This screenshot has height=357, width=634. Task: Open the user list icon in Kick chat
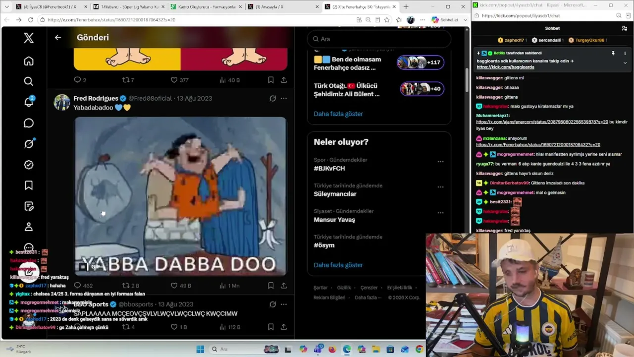coord(625,28)
